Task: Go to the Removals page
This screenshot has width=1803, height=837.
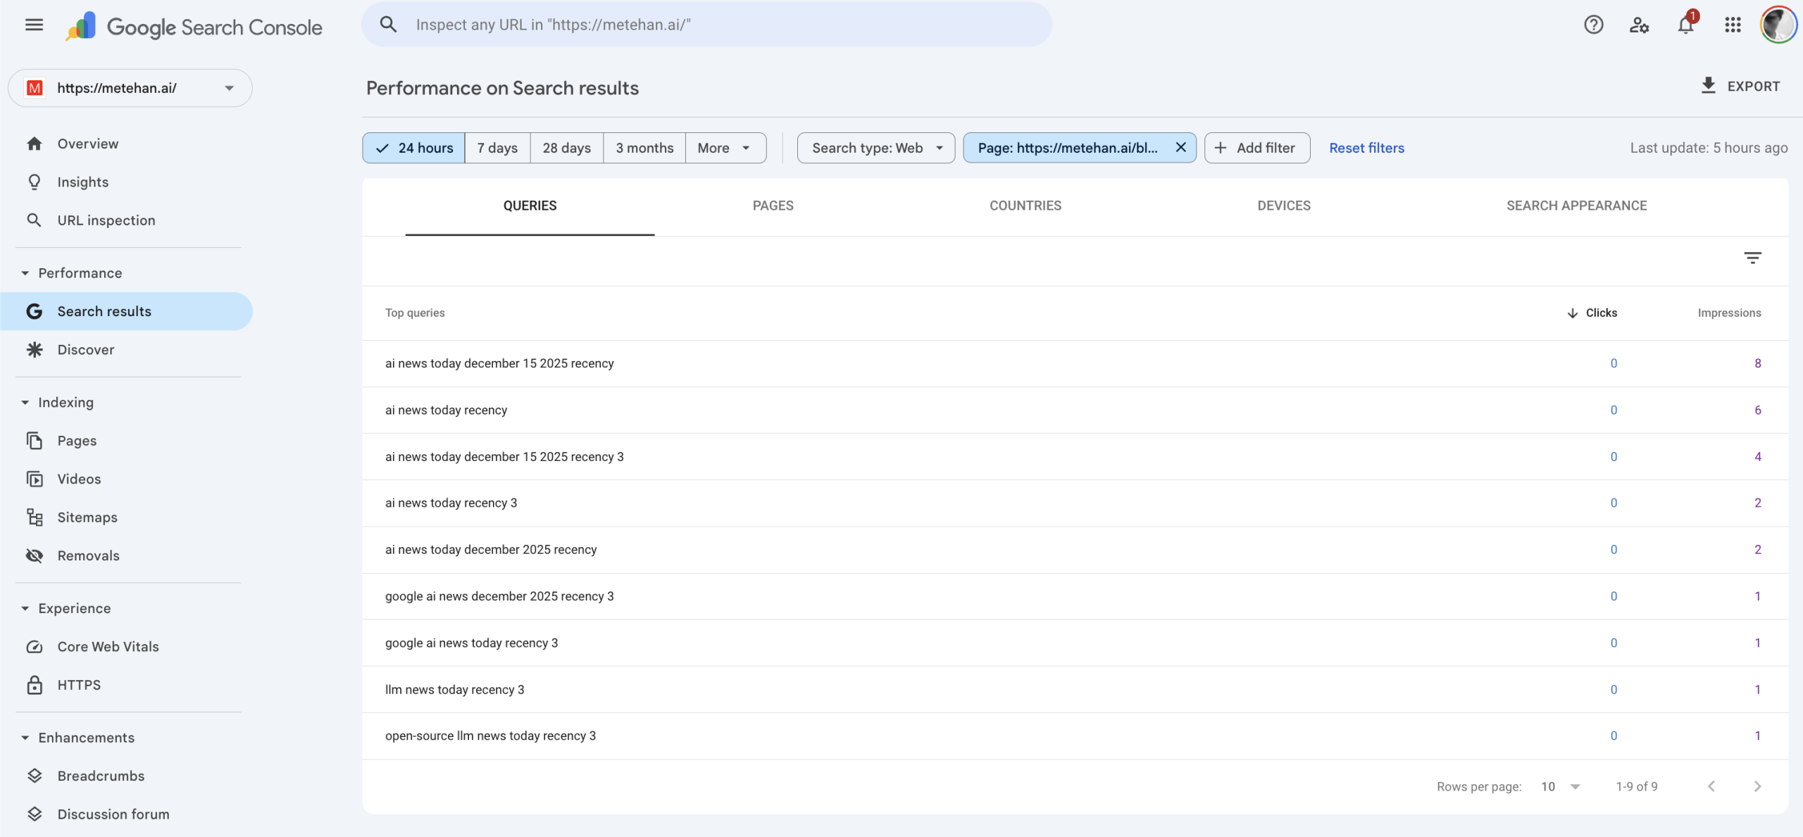Action: point(88,555)
